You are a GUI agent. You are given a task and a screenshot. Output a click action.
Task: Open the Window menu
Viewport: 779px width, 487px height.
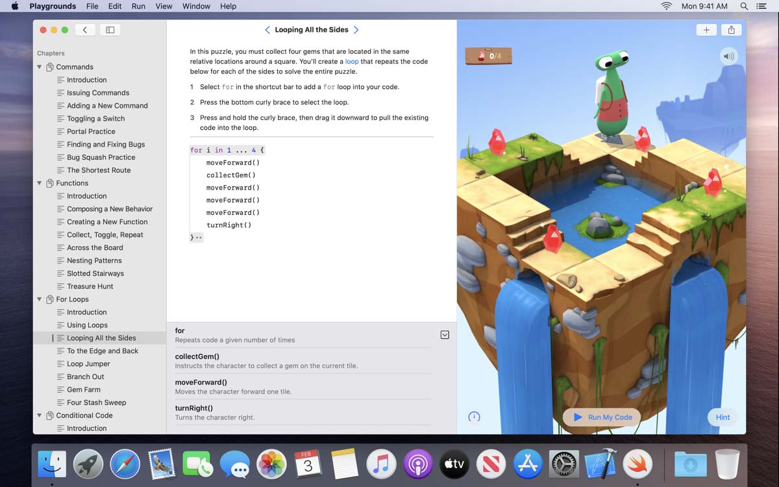tap(196, 6)
